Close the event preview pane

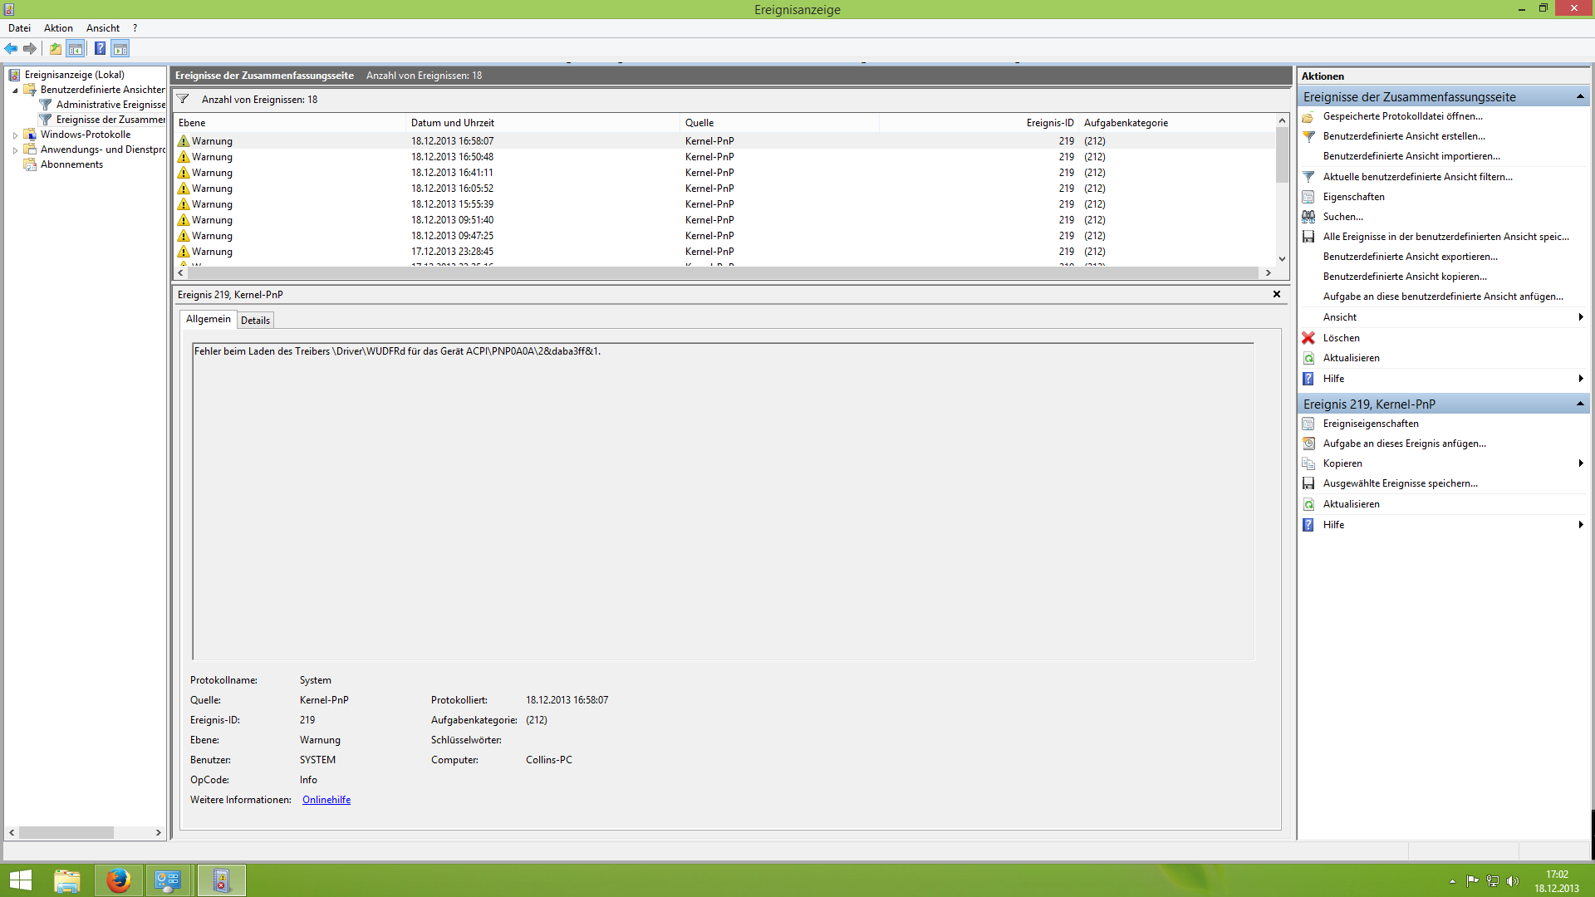tap(1277, 294)
